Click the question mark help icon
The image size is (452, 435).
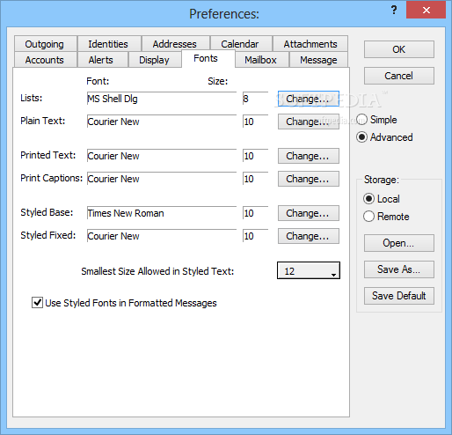[x=394, y=11]
